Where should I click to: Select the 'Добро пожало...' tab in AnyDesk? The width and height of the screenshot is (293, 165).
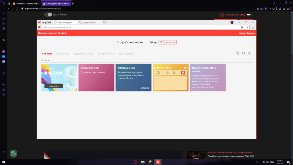click(x=89, y=23)
